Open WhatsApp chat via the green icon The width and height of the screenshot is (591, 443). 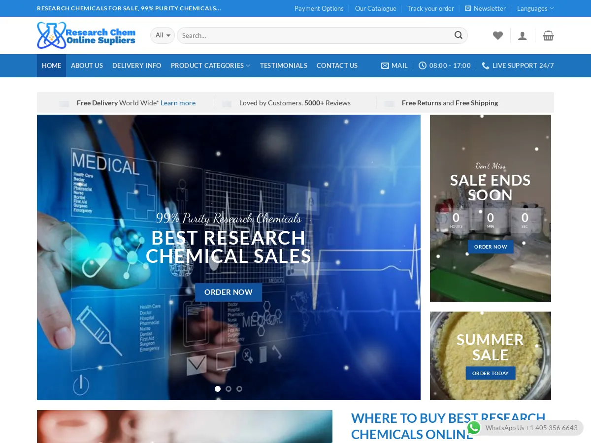pyautogui.click(x=474, y=428)
